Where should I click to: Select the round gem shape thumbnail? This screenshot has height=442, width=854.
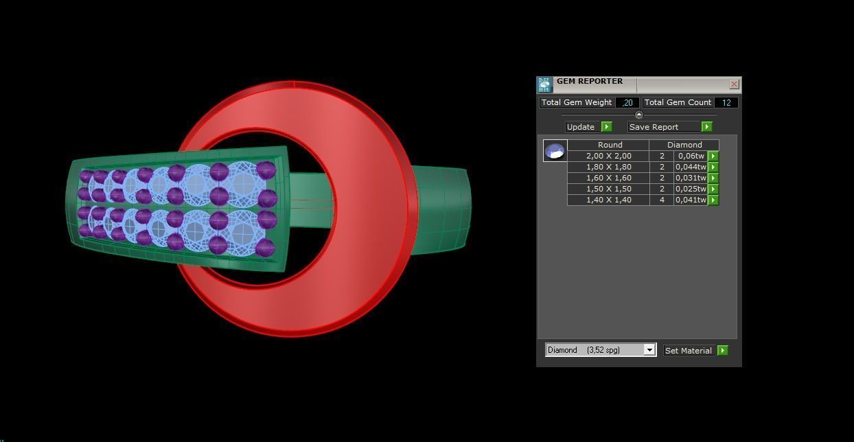(x=555, y=151)
